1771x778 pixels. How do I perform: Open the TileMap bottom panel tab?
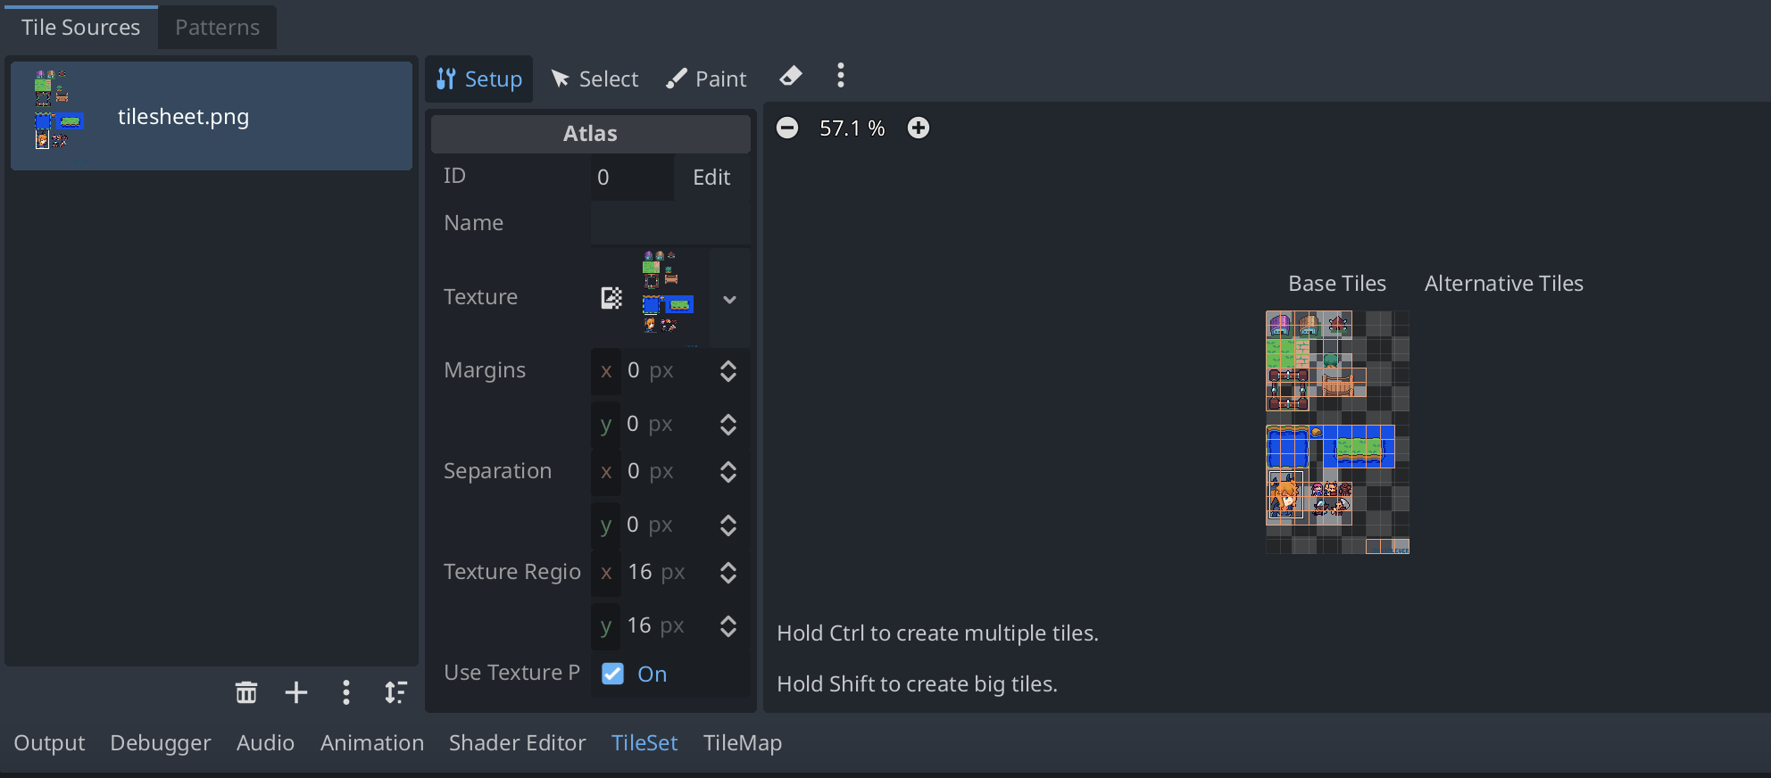pos(743,743)
